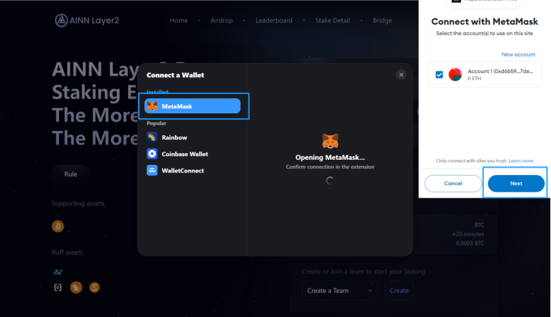Click the 0.0003 BTC value
Screen dimensions: 551x317
470,243
